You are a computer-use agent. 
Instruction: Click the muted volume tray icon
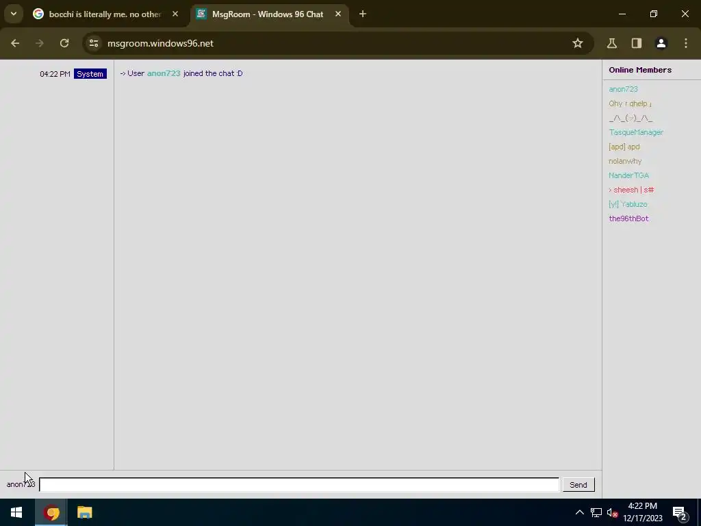tap(612, 512)
